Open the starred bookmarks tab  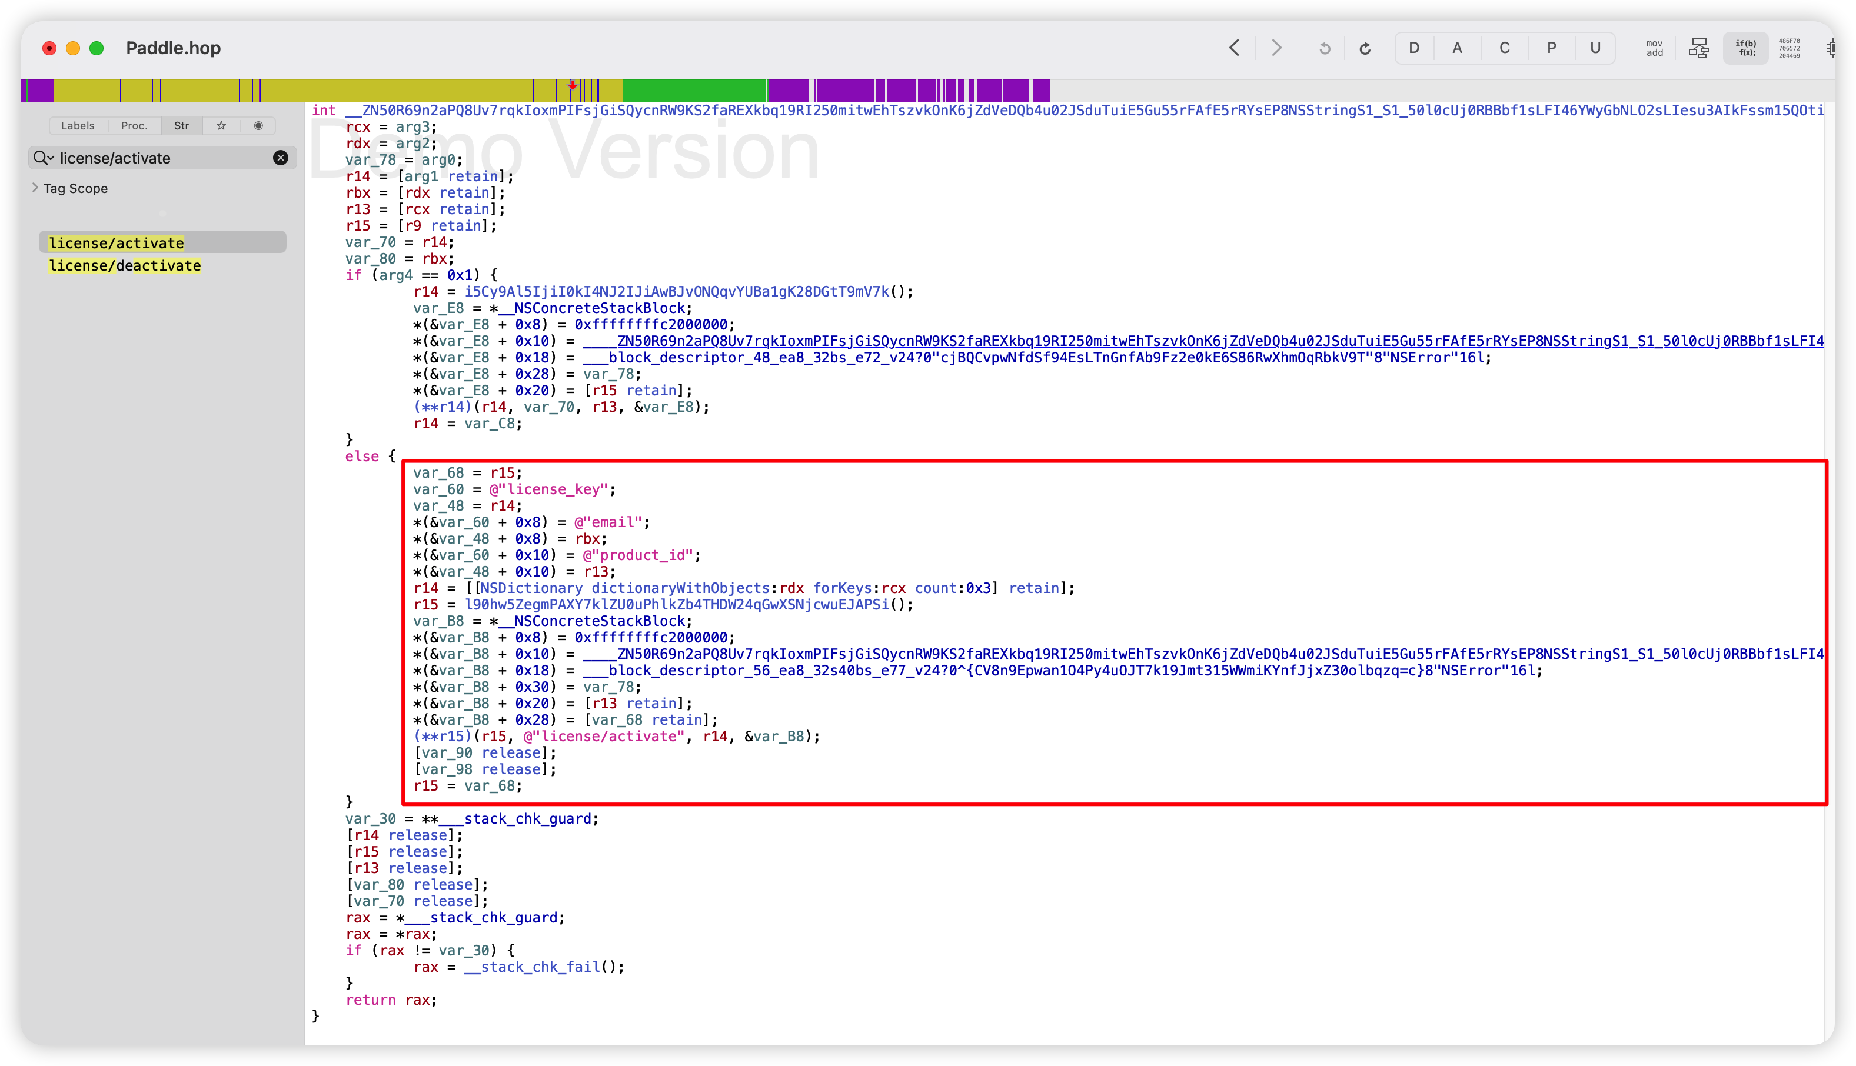[221, 126]
